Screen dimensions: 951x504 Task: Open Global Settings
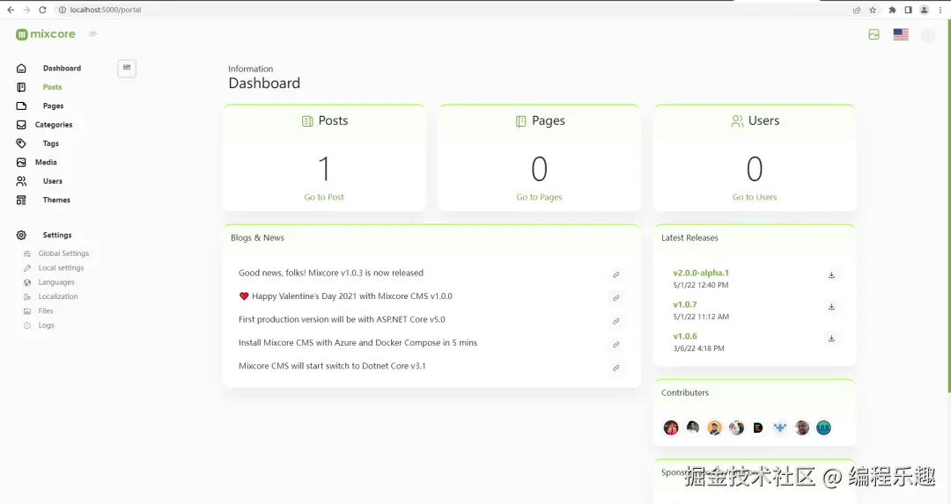[63, 253]
